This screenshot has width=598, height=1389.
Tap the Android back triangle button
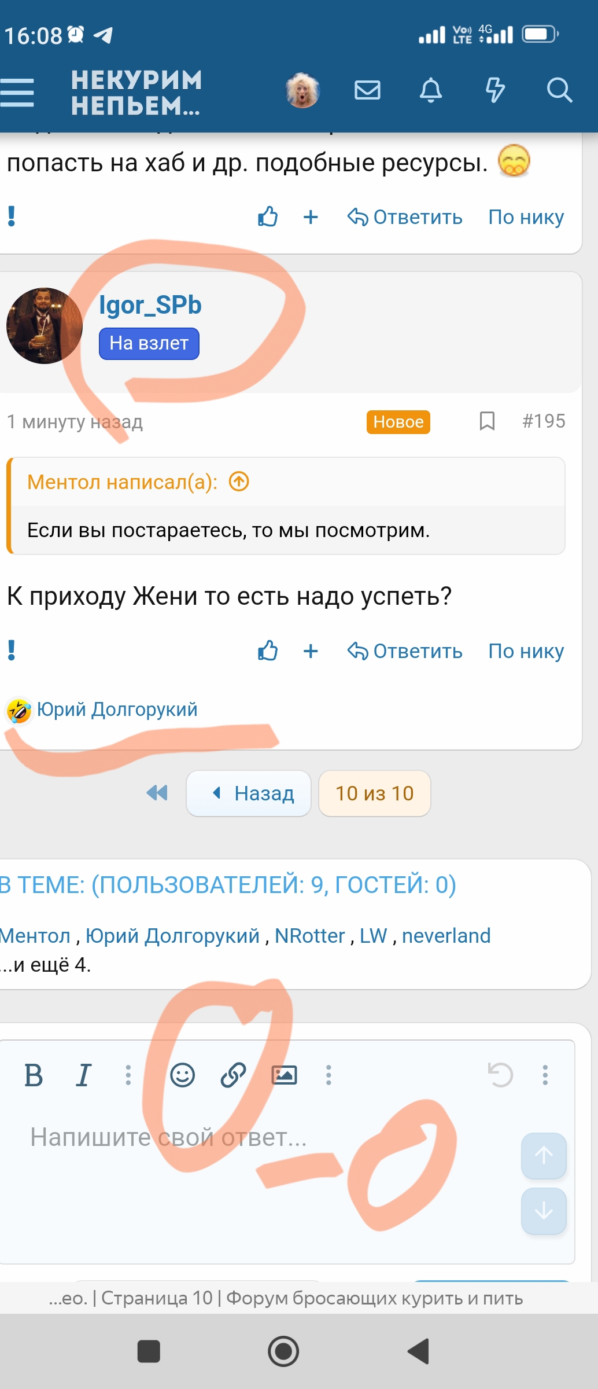(419, 1352)
